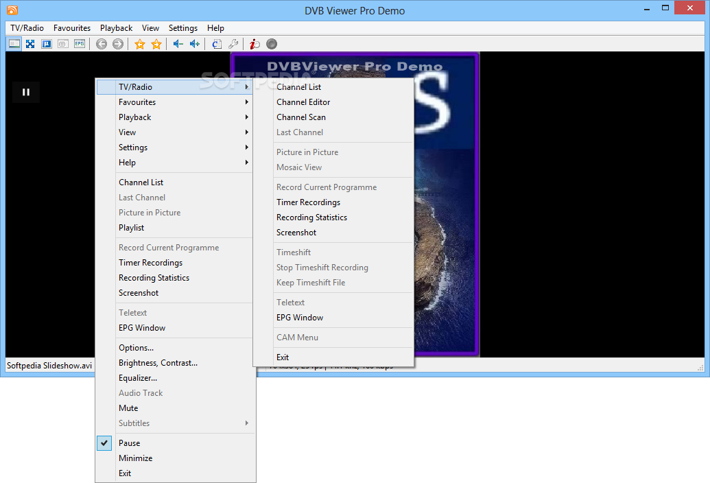The height and width of the screenshot is (483, 710).
Task: Open Brightness, Contrast... dialog entry
Action: [x=175, y=363]
